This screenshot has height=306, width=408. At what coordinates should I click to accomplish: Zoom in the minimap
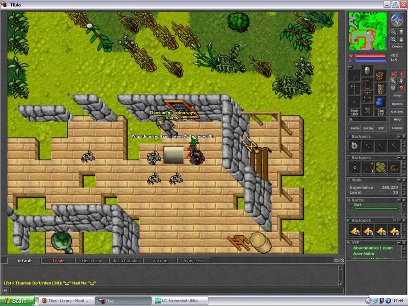click(393, 39)
